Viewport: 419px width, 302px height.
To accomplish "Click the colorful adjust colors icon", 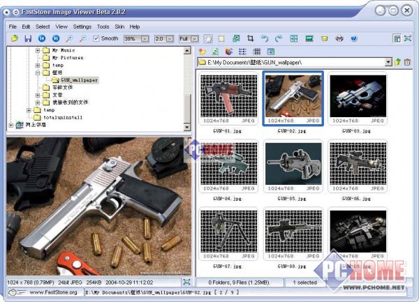I will (x=229, y=51).
